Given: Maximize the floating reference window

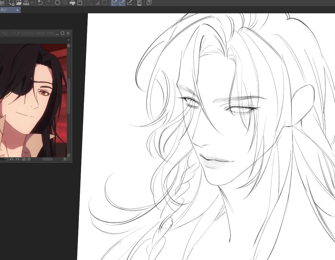Looking at the screenshot, I should pyautogui.click(x=62, y=33).
